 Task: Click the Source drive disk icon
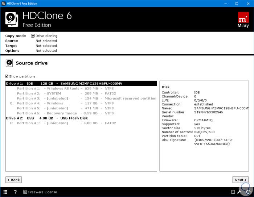[x=9, y=63]
